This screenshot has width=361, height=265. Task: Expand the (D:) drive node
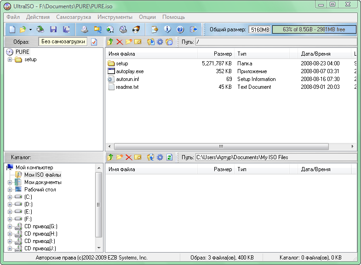(10, 205)
